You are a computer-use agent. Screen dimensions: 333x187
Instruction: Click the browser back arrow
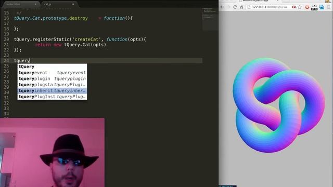(222, 7)
